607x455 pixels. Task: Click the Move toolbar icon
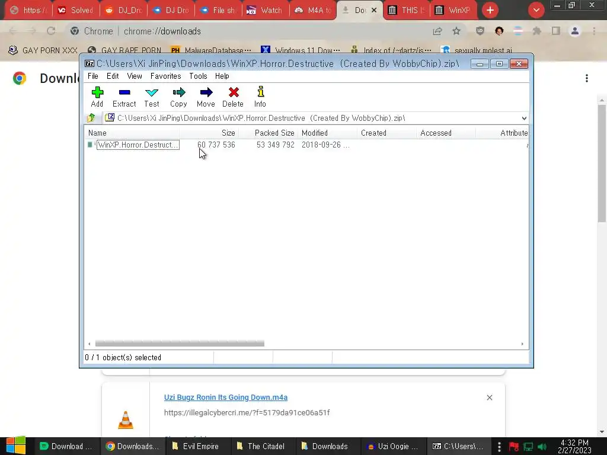pos(206,92)
